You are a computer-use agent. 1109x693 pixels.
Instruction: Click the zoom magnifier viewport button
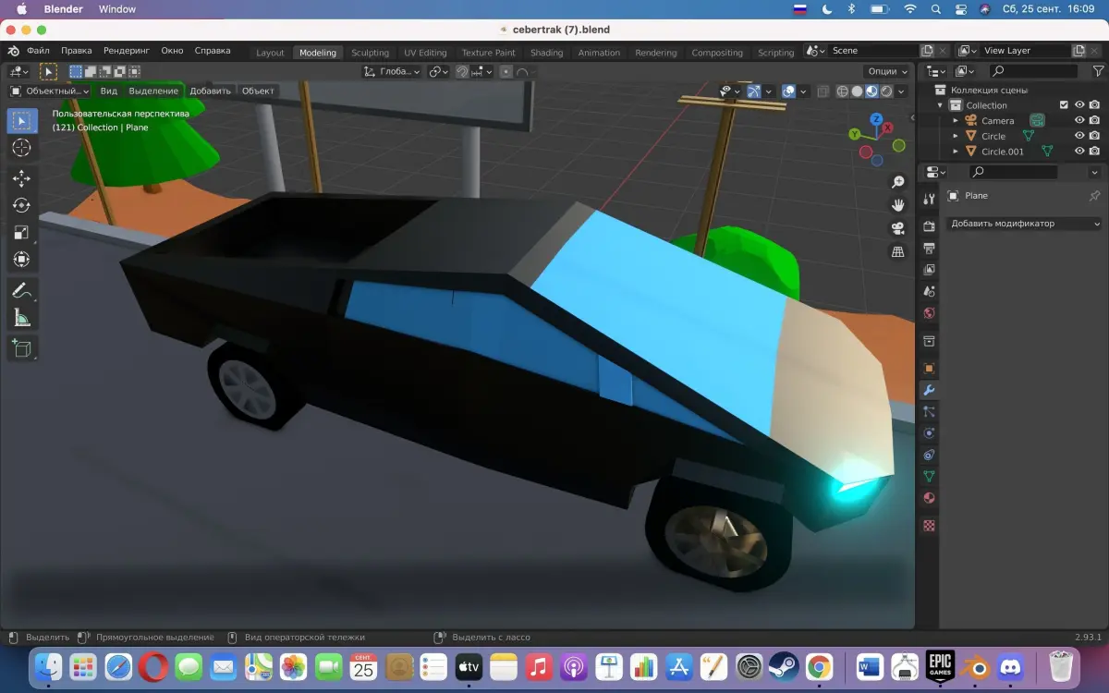click(x=897, y=183)
